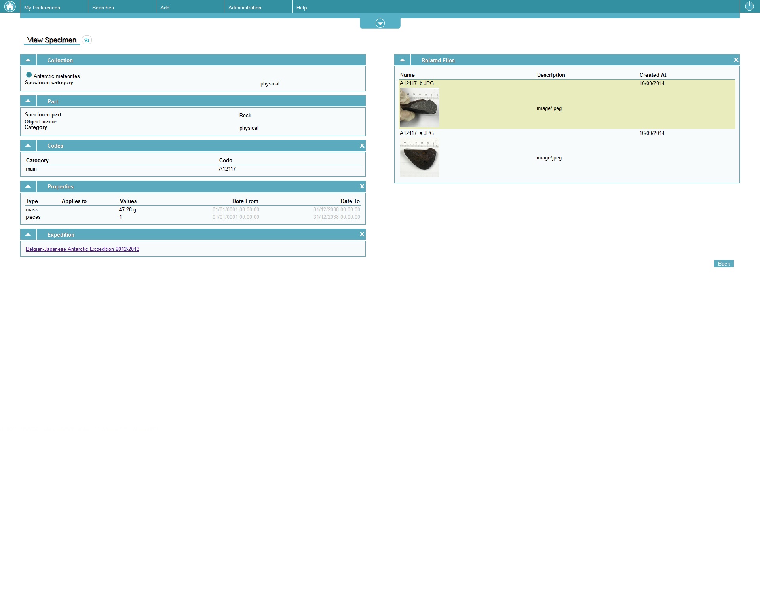Collapse the Properties panel arrow
760x611 pixels.
click(x=28, y=186)
